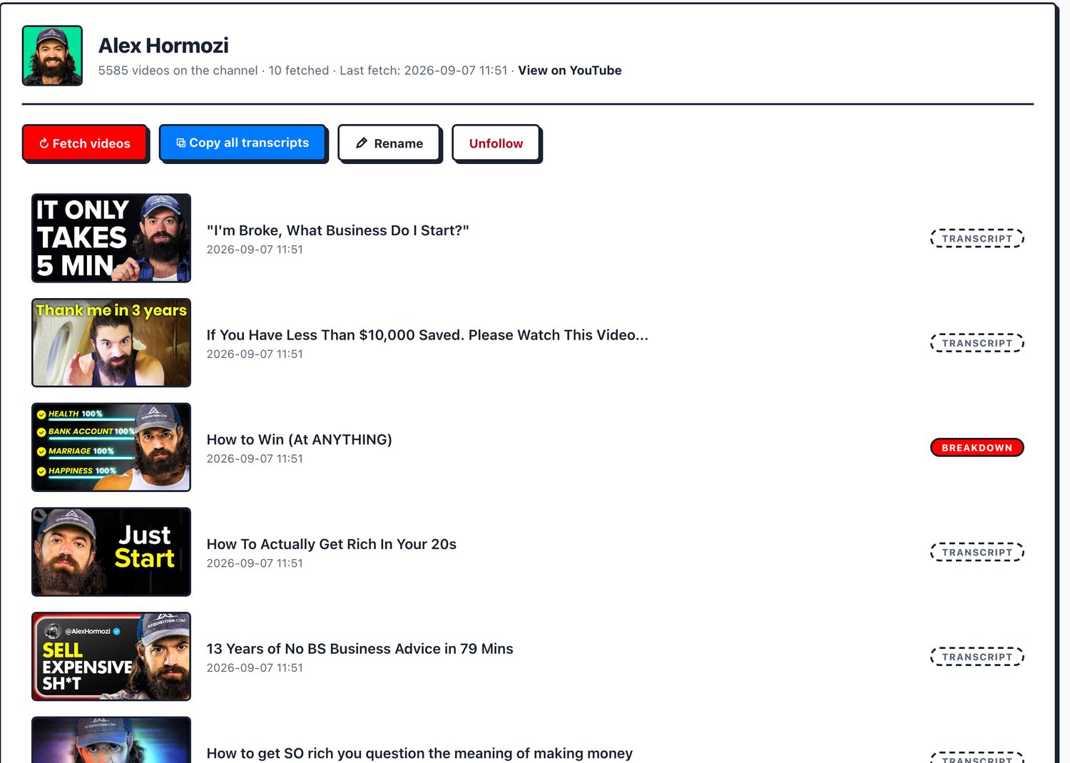
Task: Click Breakdown badge for How to Win video
Action: tap(977, 448)
